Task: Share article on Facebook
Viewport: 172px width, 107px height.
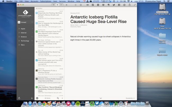Action: point(119,5)
